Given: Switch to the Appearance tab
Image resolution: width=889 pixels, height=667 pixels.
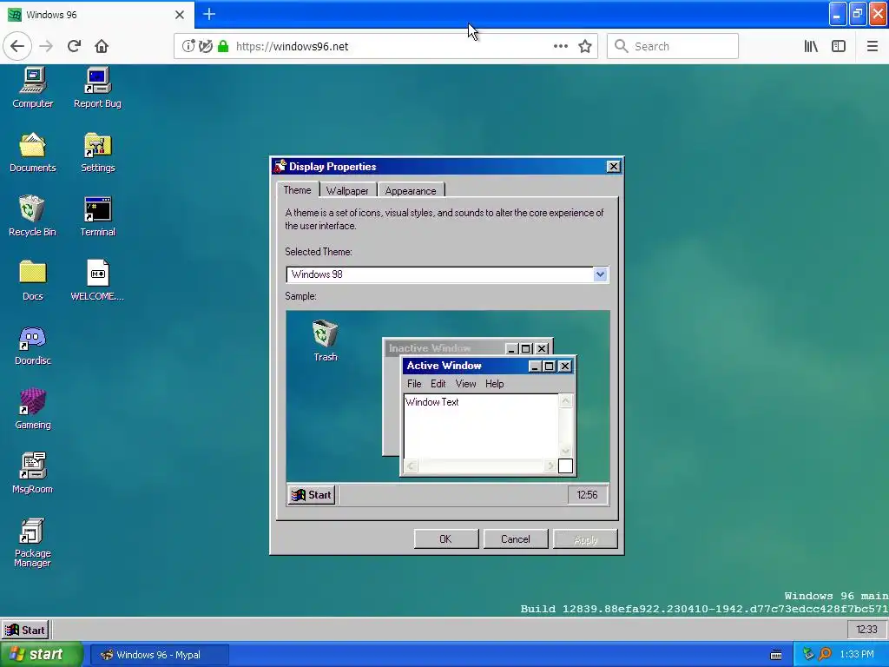Looking at the screenshot, I should click(x=411, y=190).
